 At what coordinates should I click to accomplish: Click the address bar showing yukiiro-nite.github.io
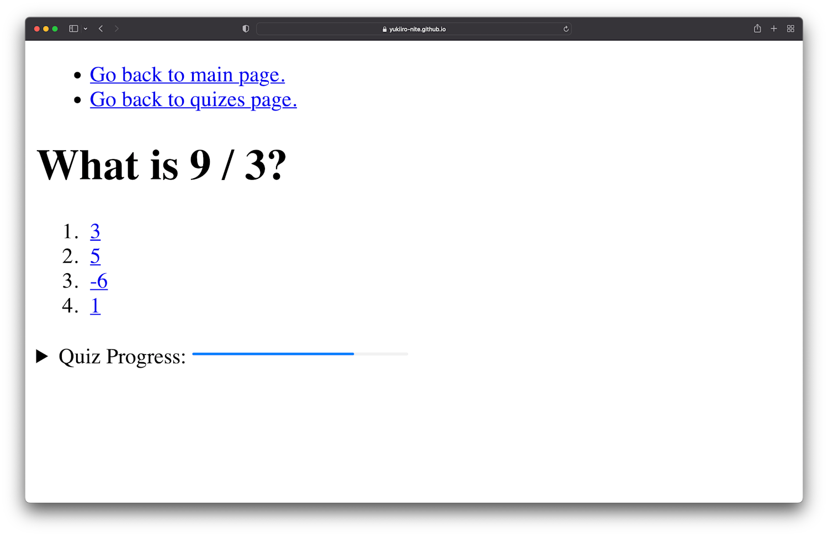(413, 29)
